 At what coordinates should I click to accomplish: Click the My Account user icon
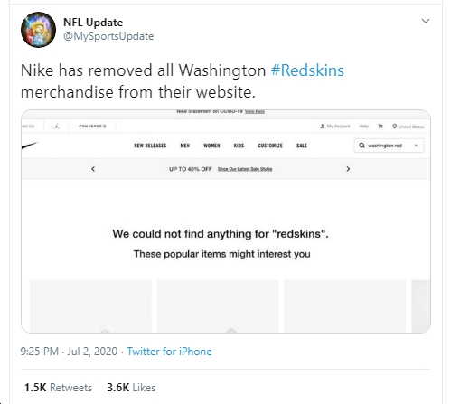322,126
